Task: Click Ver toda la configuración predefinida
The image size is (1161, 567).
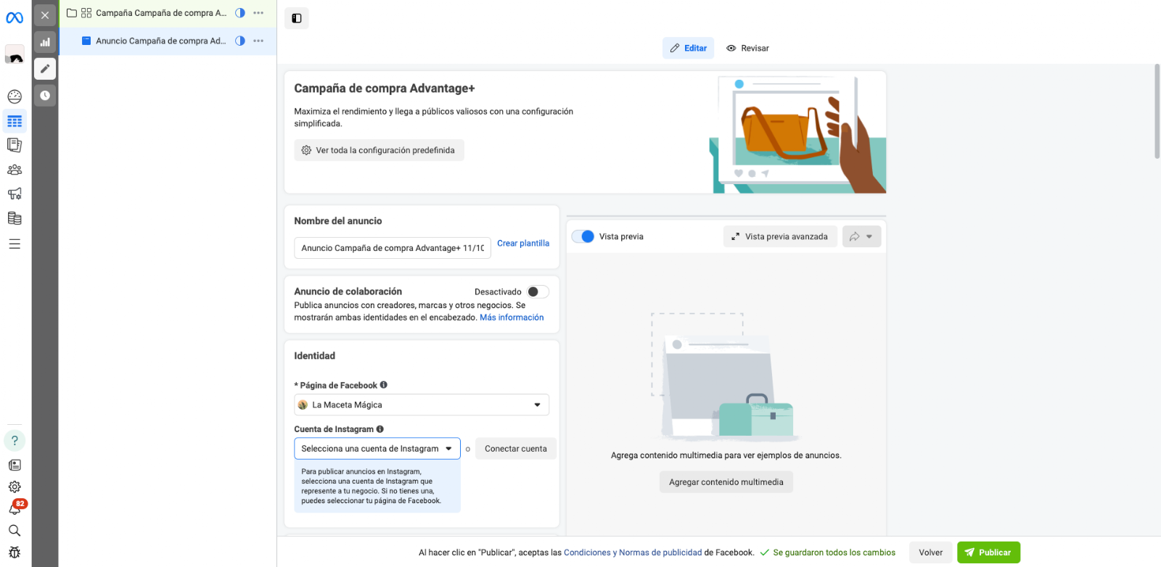Action: 379,150
